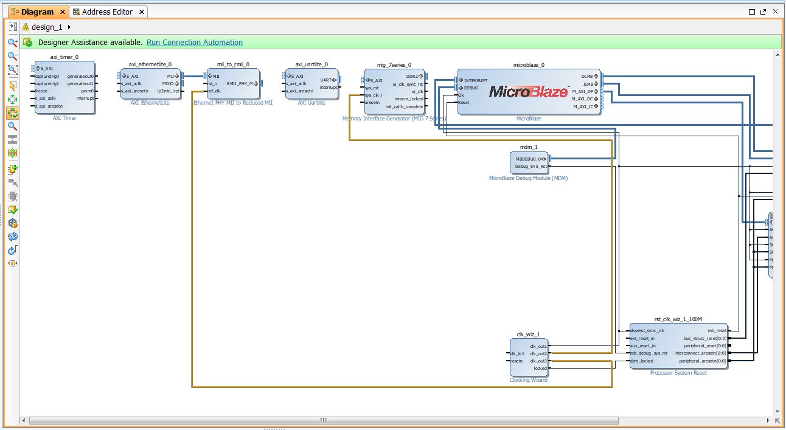Float the Diagram panel using the pop-out icon

point(763,12)
